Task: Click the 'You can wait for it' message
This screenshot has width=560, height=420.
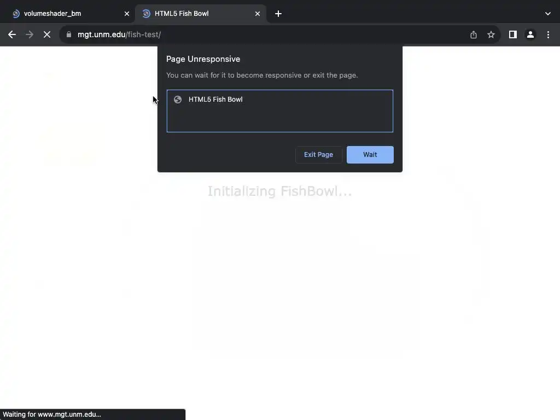Action: click(x=262, y=75)
